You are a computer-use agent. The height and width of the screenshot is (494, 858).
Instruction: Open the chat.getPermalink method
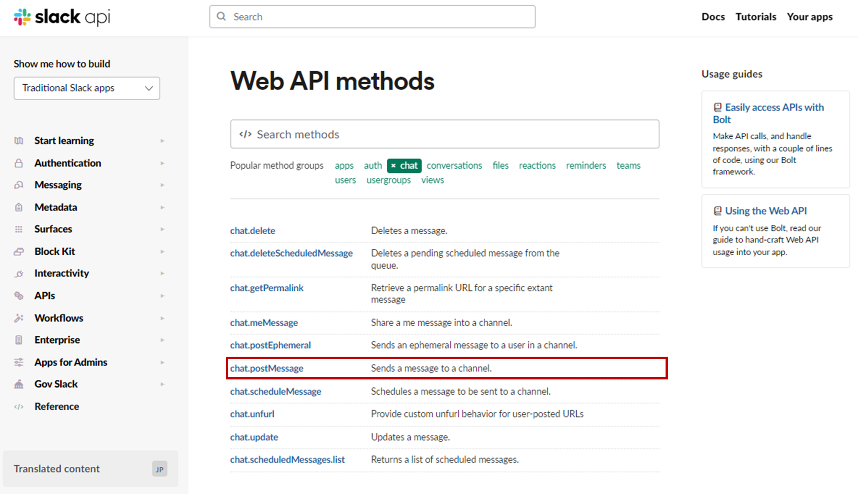click(x=267, y=288)
